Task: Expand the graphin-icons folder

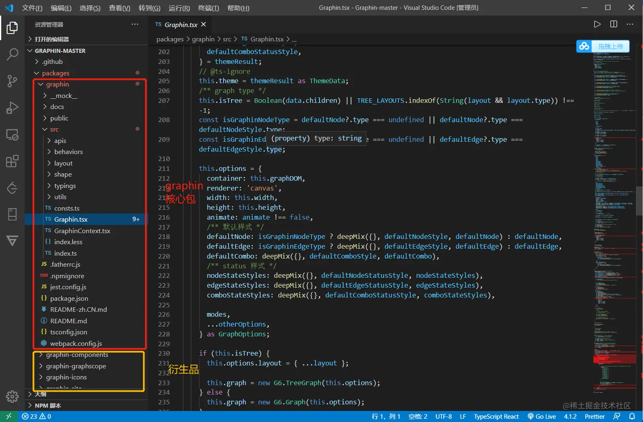Action: pyautogui.click(x=86, y=377)
